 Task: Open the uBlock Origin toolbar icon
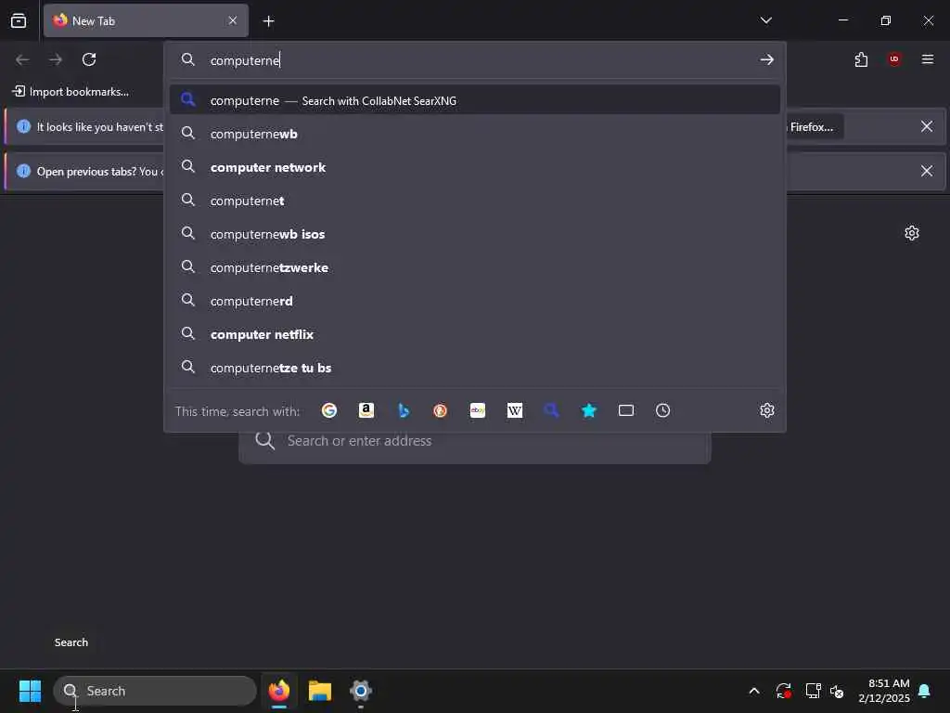894,59
